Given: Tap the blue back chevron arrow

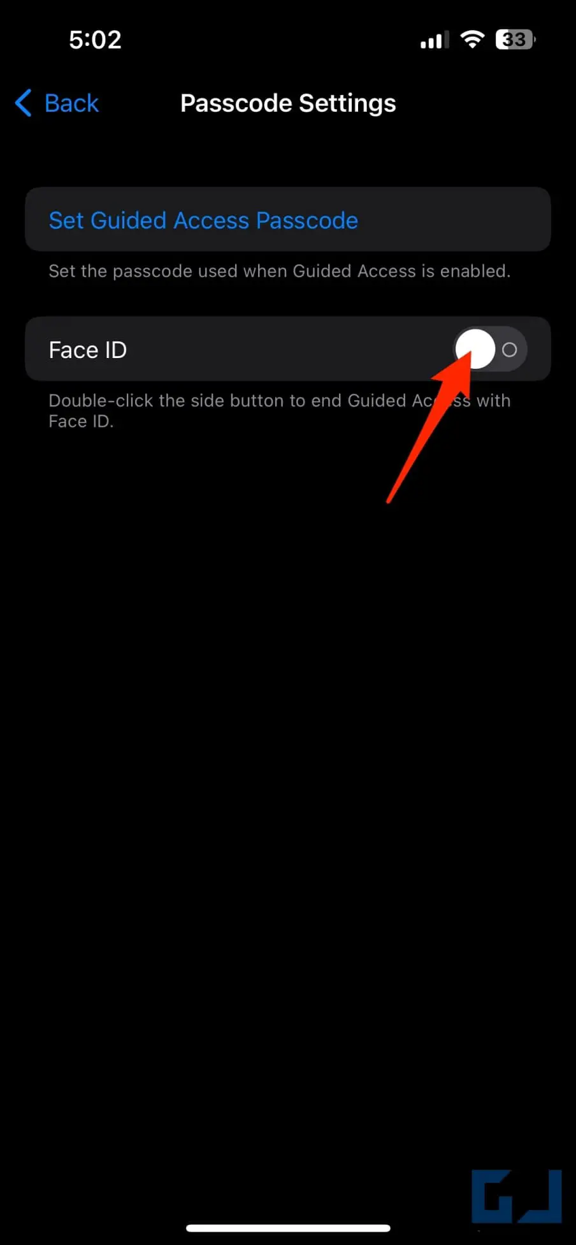Looking at the screenshot, I should (x=24, y=103).
